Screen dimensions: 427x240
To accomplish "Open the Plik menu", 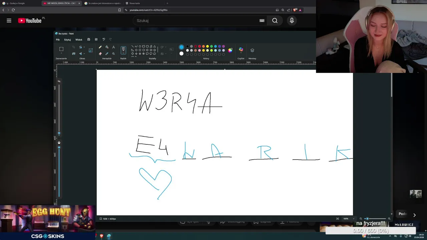I will coord(58,40).
